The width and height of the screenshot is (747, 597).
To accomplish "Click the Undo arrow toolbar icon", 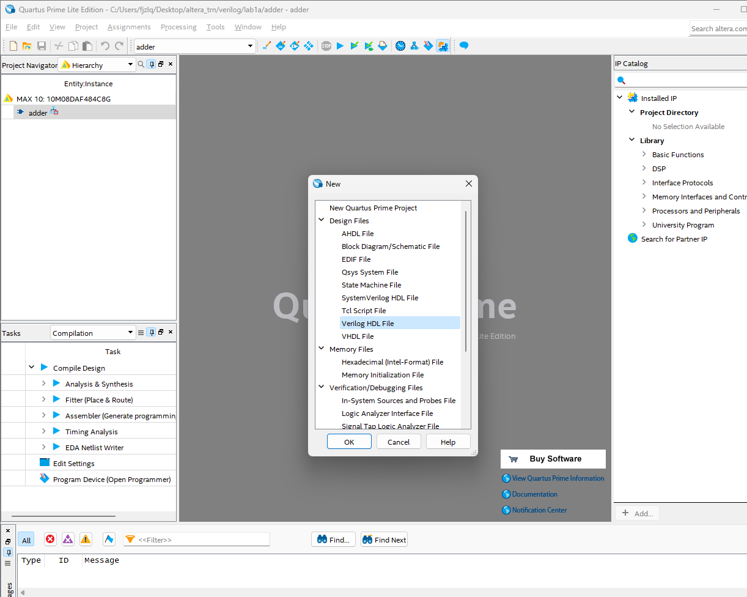I will coord(105,46).
